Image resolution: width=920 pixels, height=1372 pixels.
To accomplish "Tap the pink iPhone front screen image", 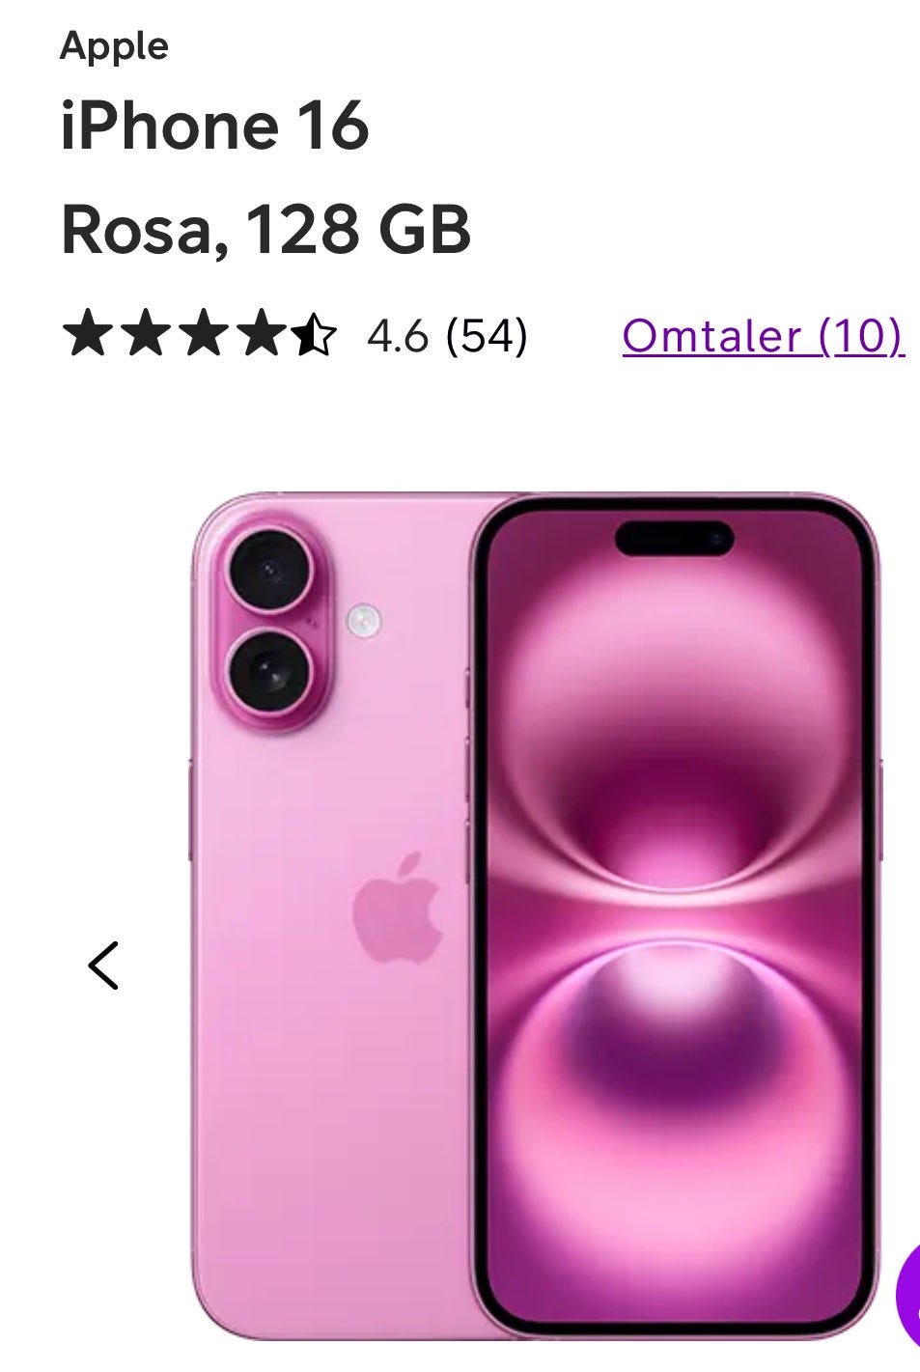I will [x=675, y=916].
